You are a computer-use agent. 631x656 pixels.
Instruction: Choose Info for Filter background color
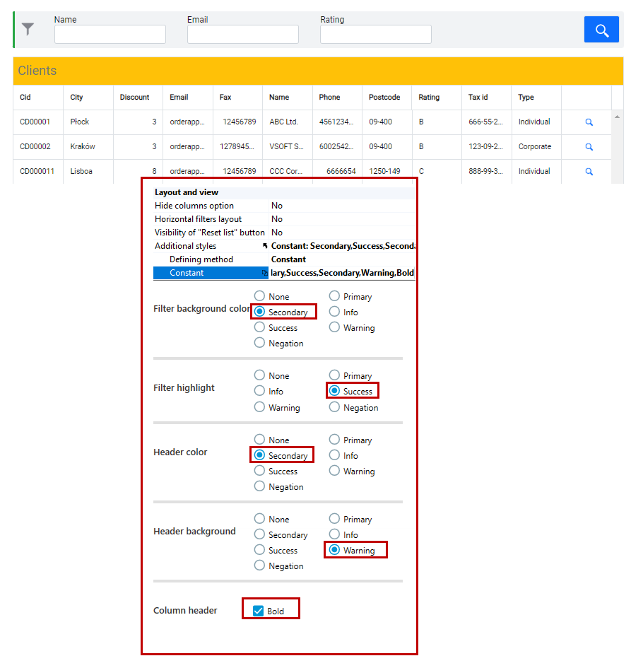point(334,312)
